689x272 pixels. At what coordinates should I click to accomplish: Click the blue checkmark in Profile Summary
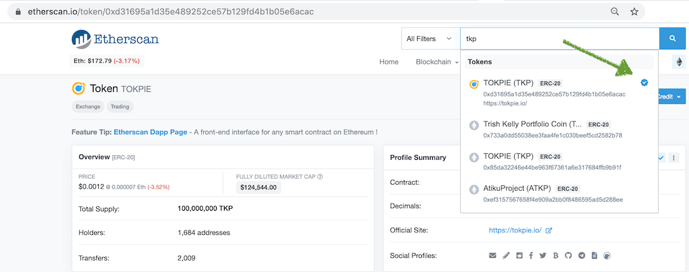[661, 158]
